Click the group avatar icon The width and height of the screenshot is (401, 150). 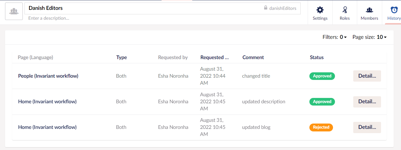pyautogui.click(x=14, y=11)
